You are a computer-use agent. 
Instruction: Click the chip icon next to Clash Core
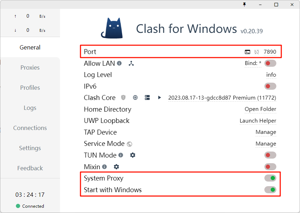(135, 97)
